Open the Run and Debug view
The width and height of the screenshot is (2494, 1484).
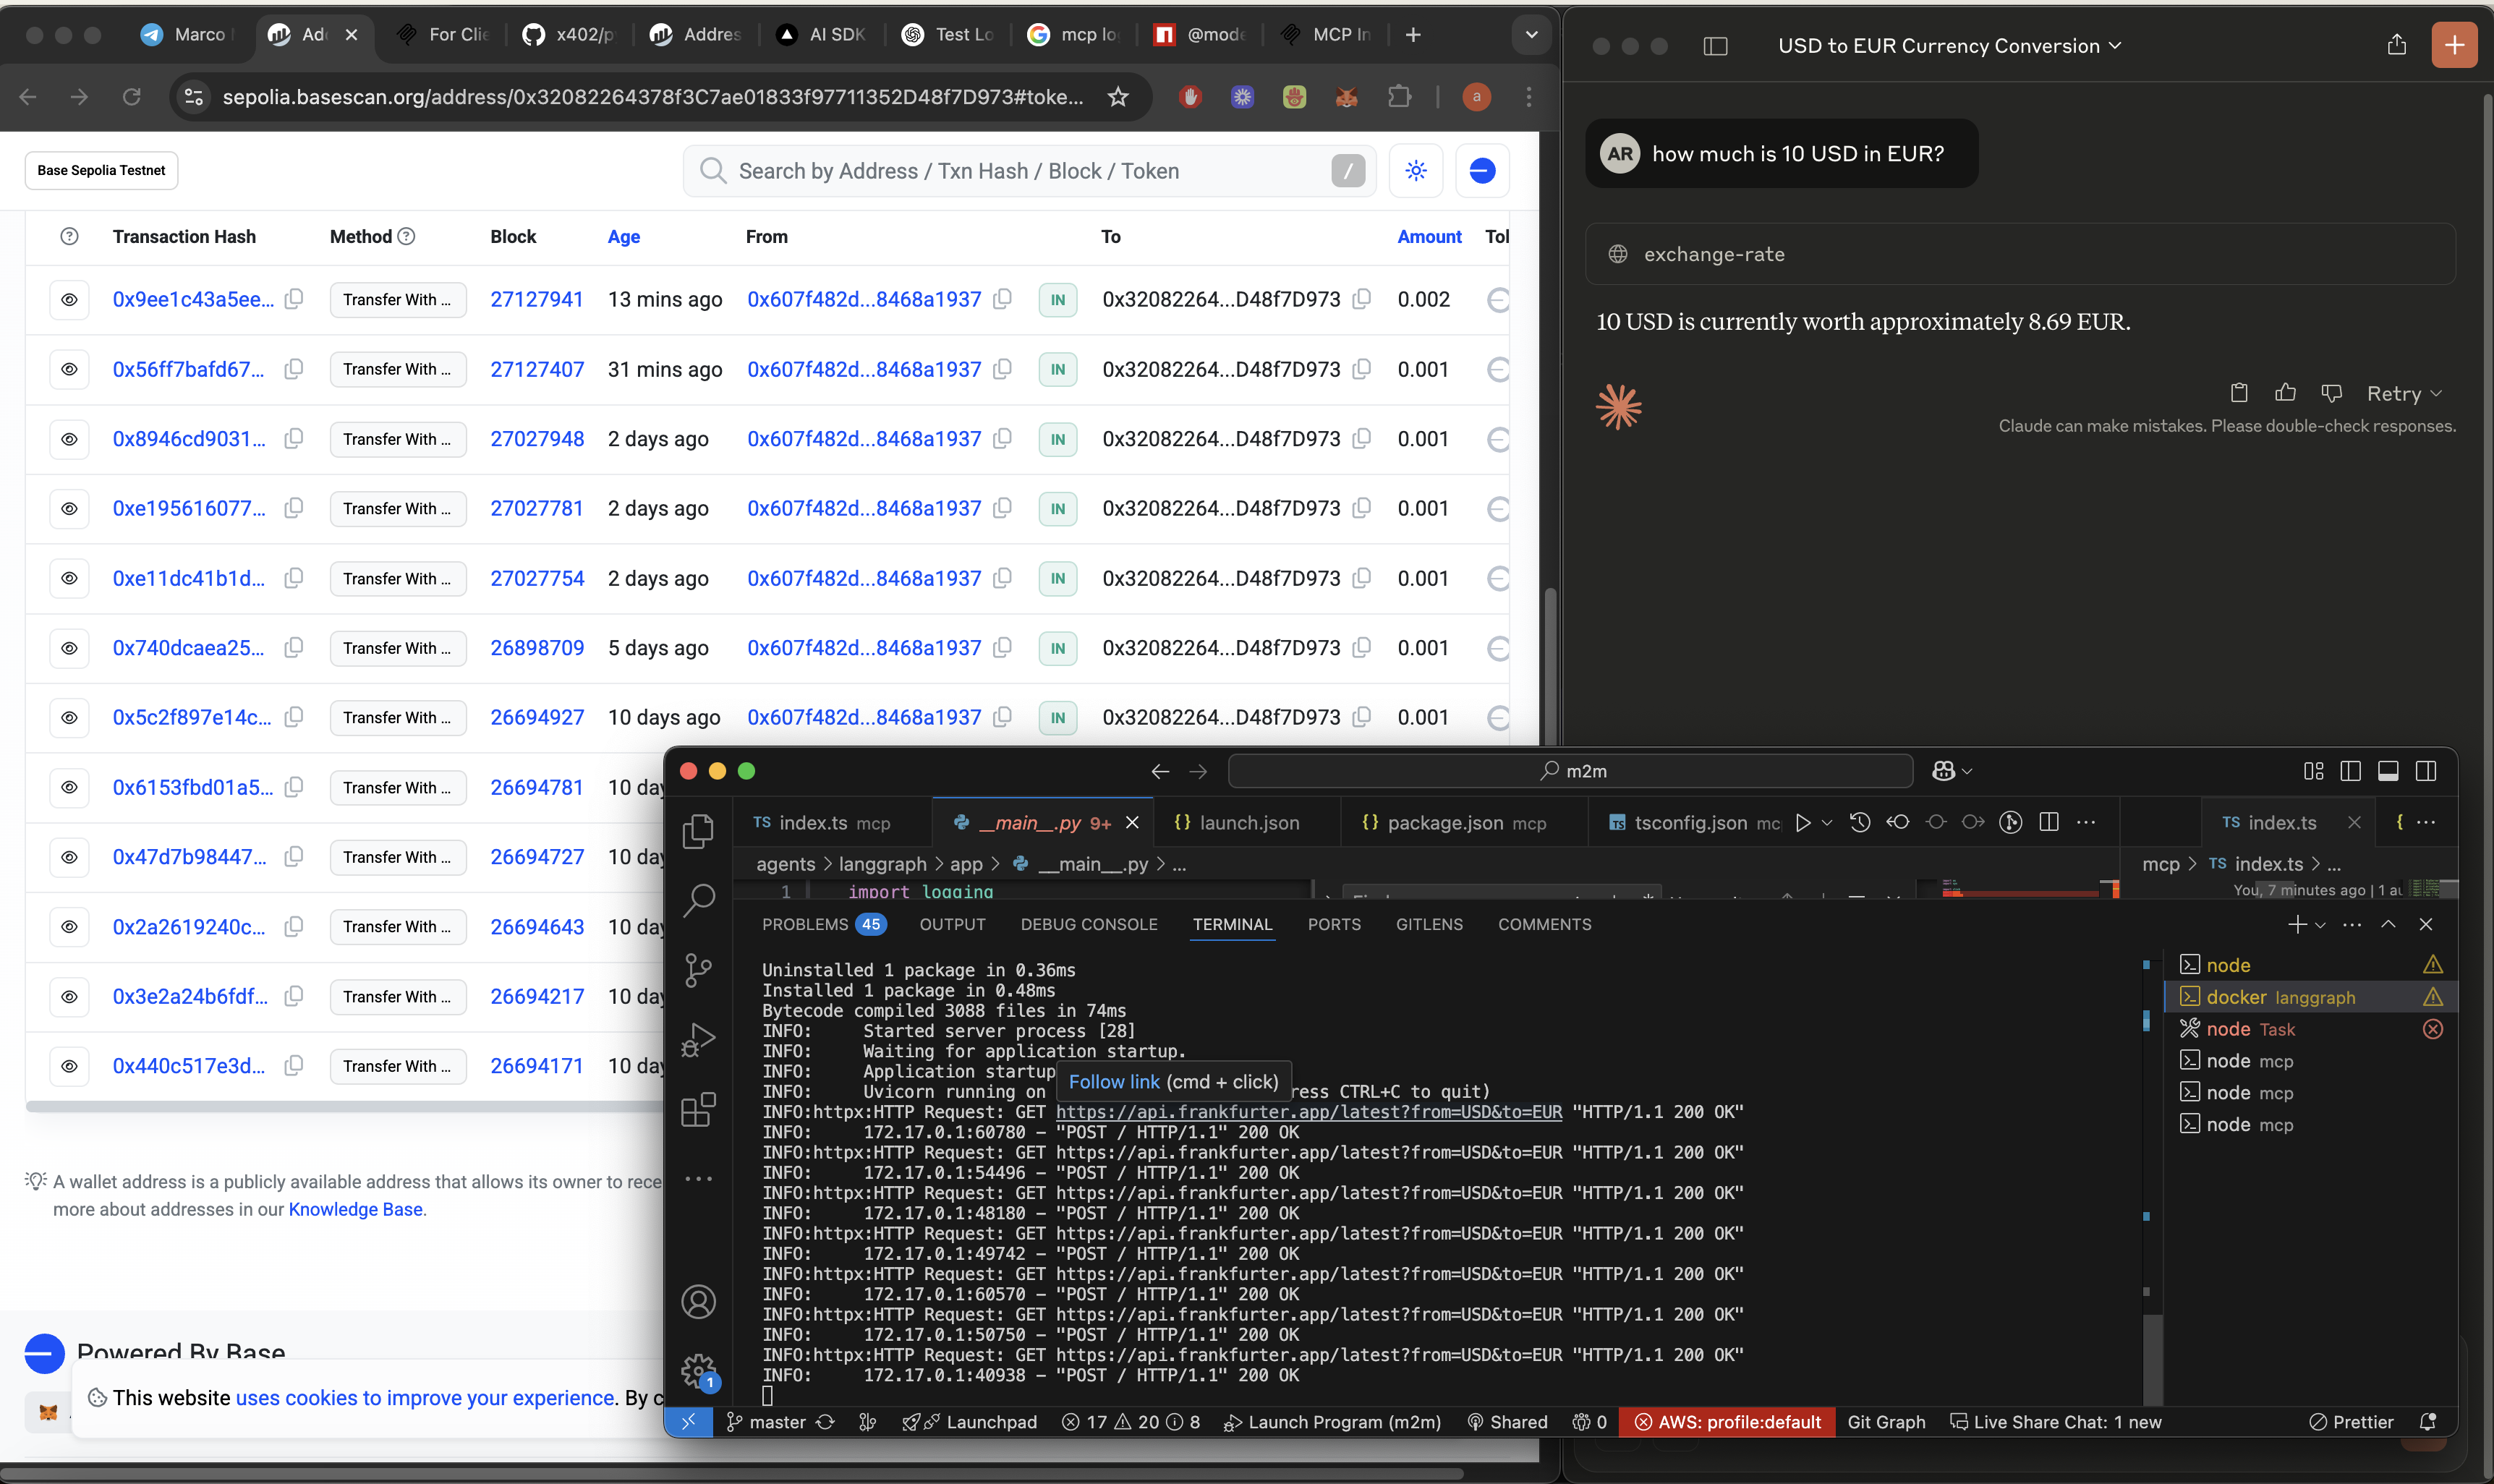698,1040
